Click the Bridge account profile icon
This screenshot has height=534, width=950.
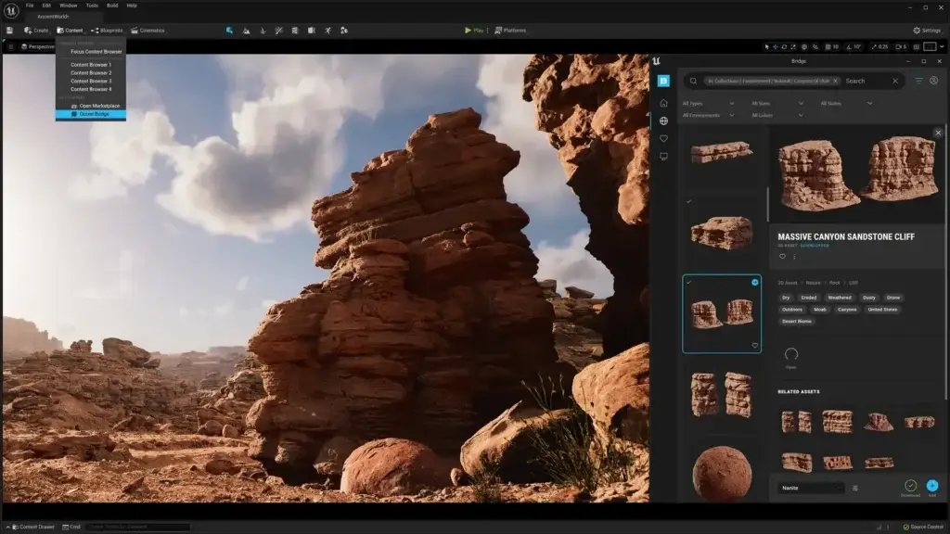[x=933, y=81]
